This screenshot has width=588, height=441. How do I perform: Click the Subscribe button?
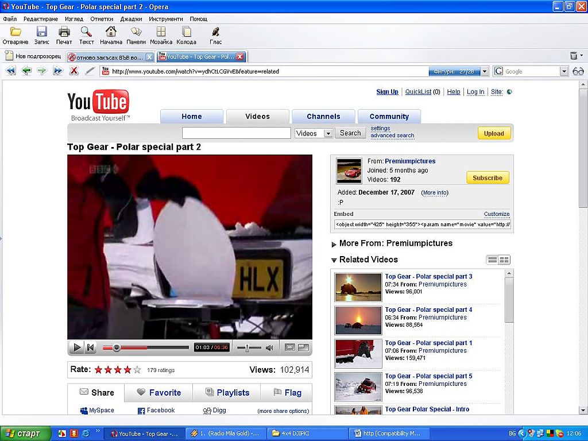[x=488, y=178]
